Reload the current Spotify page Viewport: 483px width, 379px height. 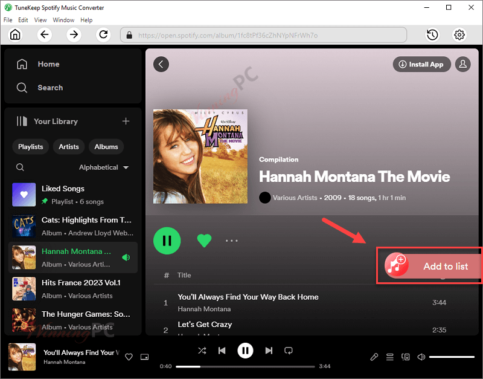(103, 34)
